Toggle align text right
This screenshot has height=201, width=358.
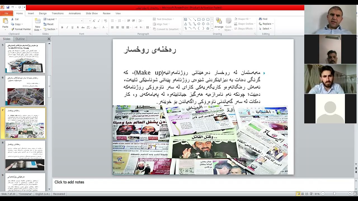[122, 27]
